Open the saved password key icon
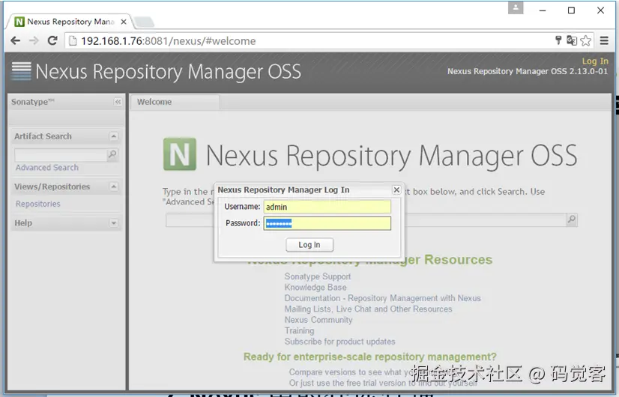Image resolution: width=619 pixels, height=397 pixels. 558,40
